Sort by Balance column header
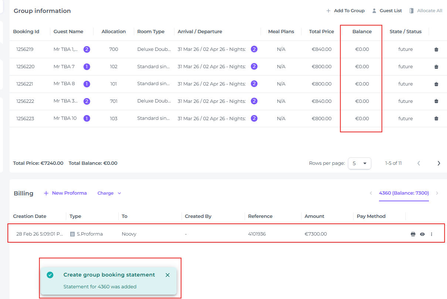 [x=362, y=32]
